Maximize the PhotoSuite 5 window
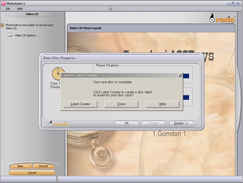Image resolution: width=243 pixels, height=183 pixels. 233,4
